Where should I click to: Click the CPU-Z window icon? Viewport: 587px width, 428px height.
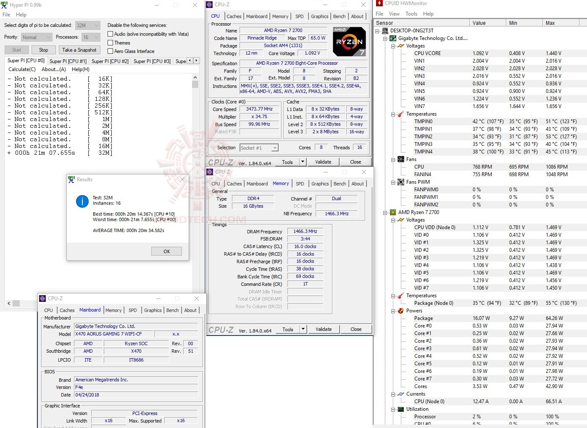(x=210, y=5)
